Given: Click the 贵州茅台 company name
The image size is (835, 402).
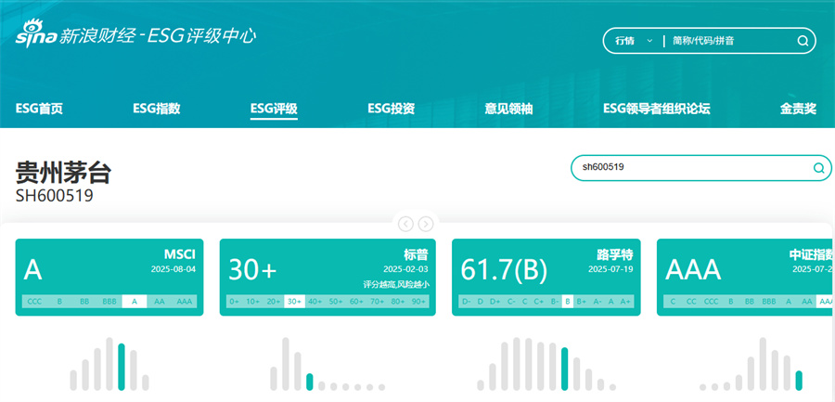Looking at the screenshot, I should [x=64, y=174].
